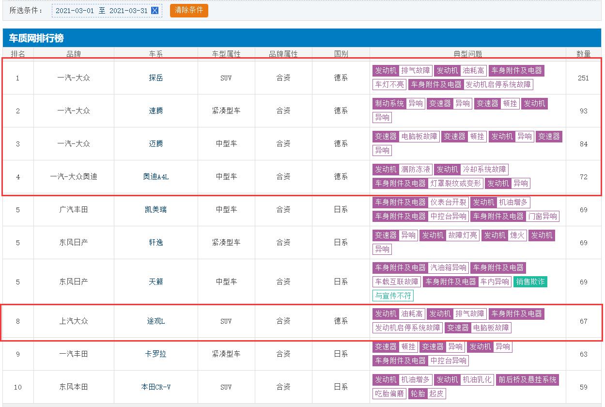Click the 与宣传不符 tag

(x=393, y=296)
